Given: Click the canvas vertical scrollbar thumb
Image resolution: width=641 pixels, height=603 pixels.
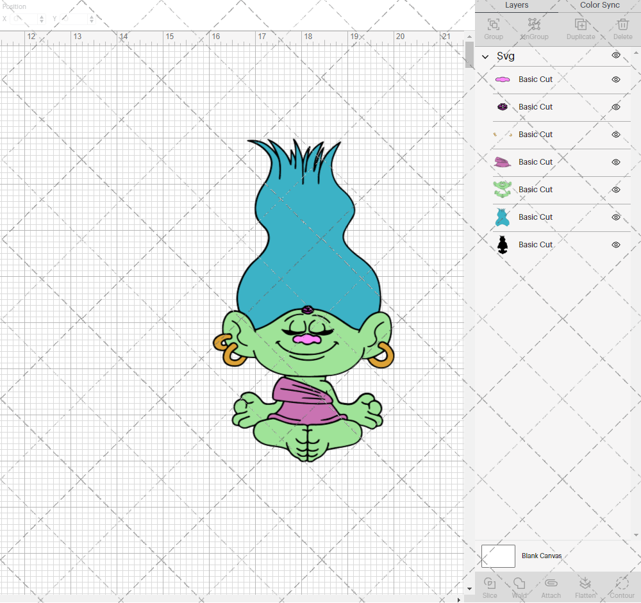Looking at the screenshot, I should point(469,54).
